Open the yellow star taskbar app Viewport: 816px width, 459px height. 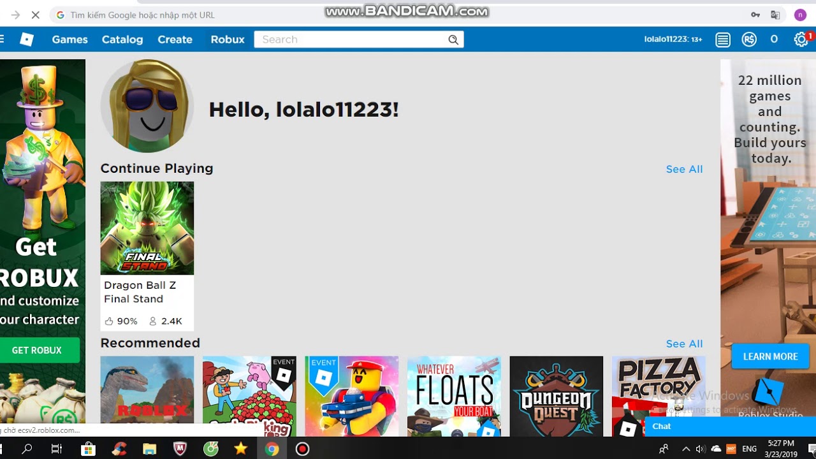241,449
